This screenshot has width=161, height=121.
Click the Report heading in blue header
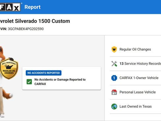[32, 7]
